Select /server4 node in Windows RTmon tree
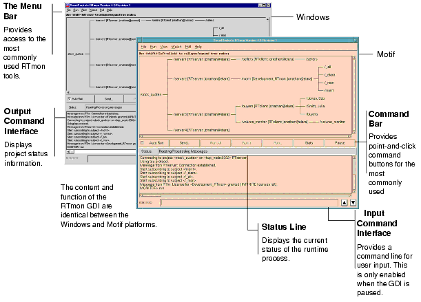This screenshot has width=421, height=302. [x=116, y=87]
